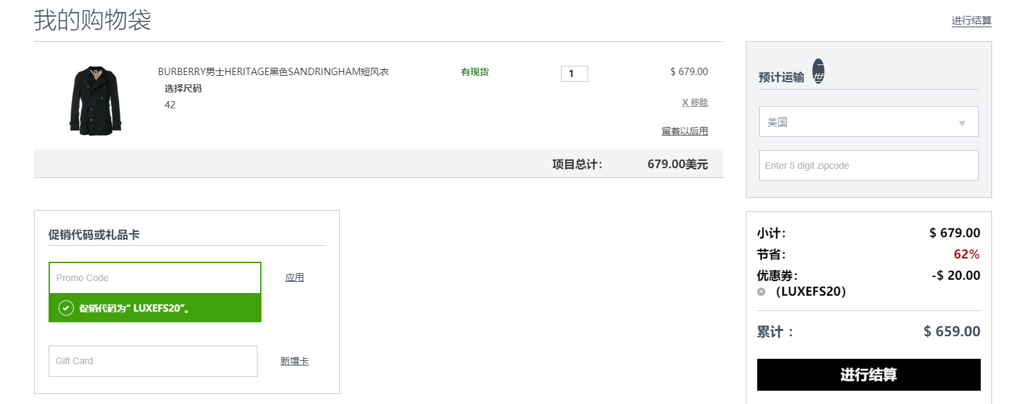This screenshot has width=1028, height=404.
Task: Click the 679.00美元 item total
Action: (x=677, y=164)
